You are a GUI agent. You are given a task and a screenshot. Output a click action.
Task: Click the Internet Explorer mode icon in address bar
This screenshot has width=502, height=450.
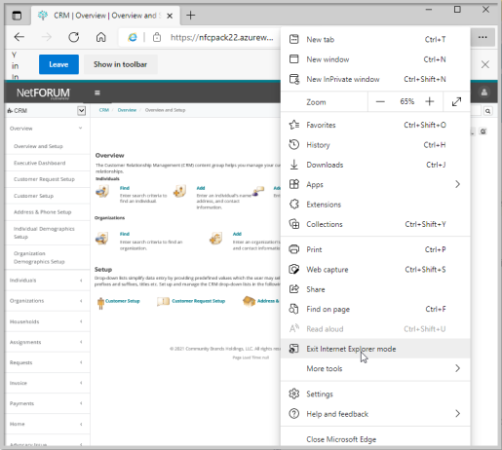tap(133, 37)
